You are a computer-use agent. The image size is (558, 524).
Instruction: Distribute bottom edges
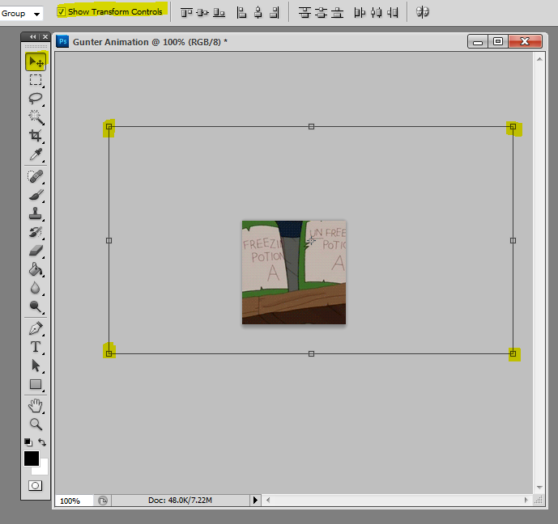coord(338,13)
